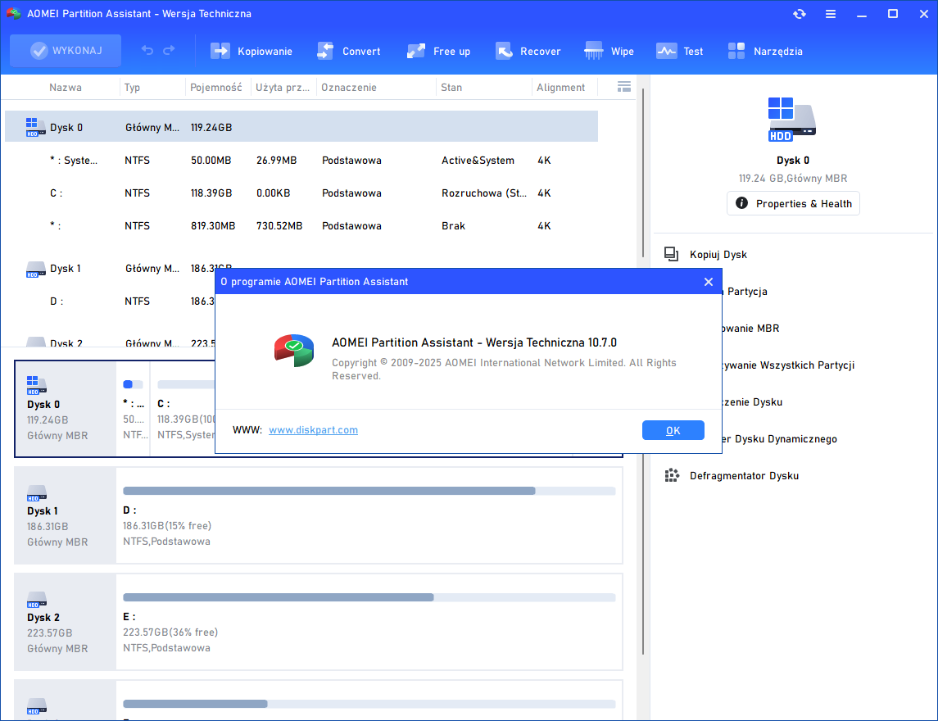Click the '186.31GB(15% free)' text
The height and width of the screenshot is (721, 938).
167,526
